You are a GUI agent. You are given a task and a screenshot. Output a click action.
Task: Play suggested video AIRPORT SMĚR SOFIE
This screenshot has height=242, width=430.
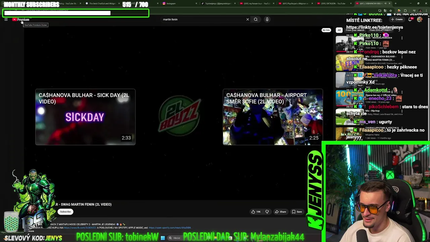(x=273, y=117)
